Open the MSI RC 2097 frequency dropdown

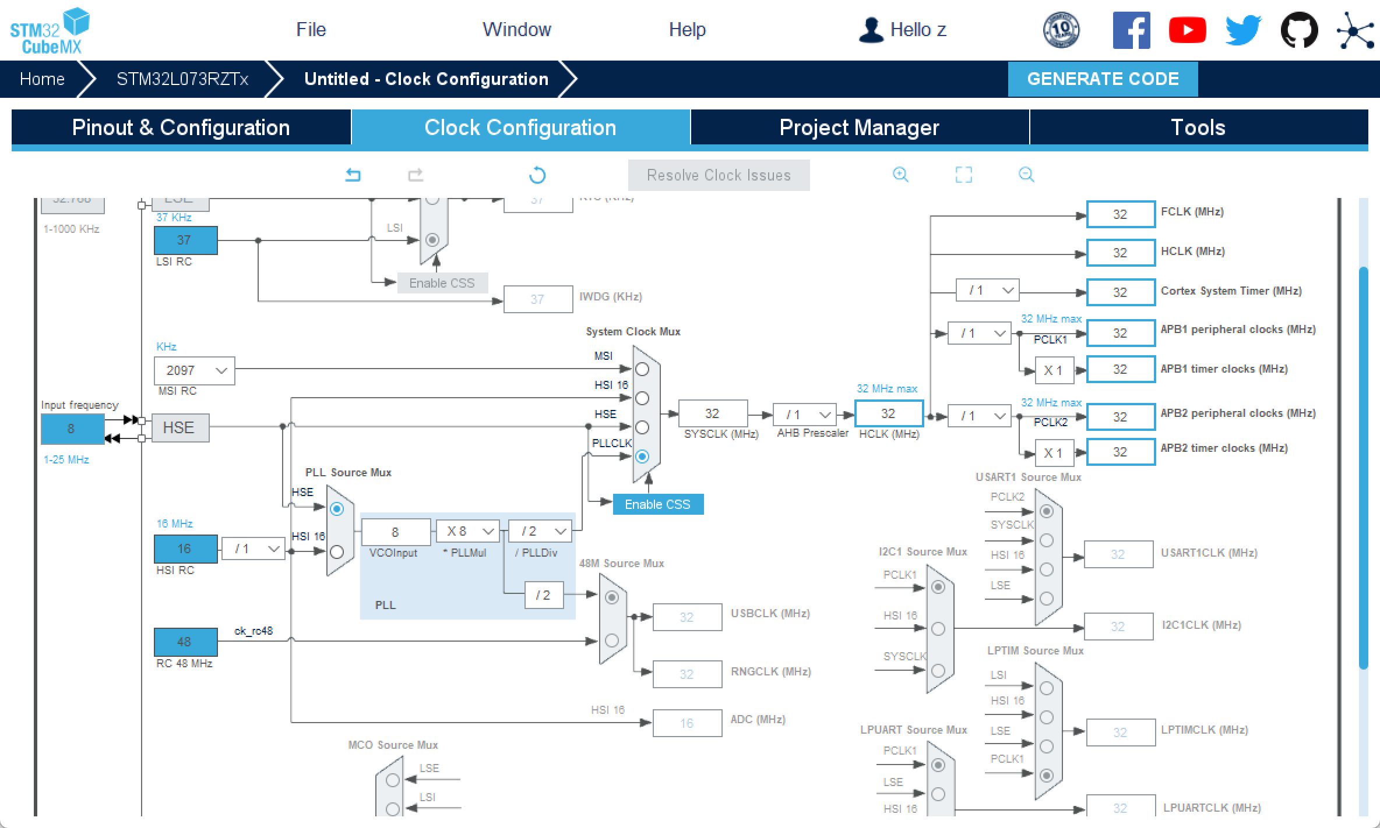click(x=195, y=370)
